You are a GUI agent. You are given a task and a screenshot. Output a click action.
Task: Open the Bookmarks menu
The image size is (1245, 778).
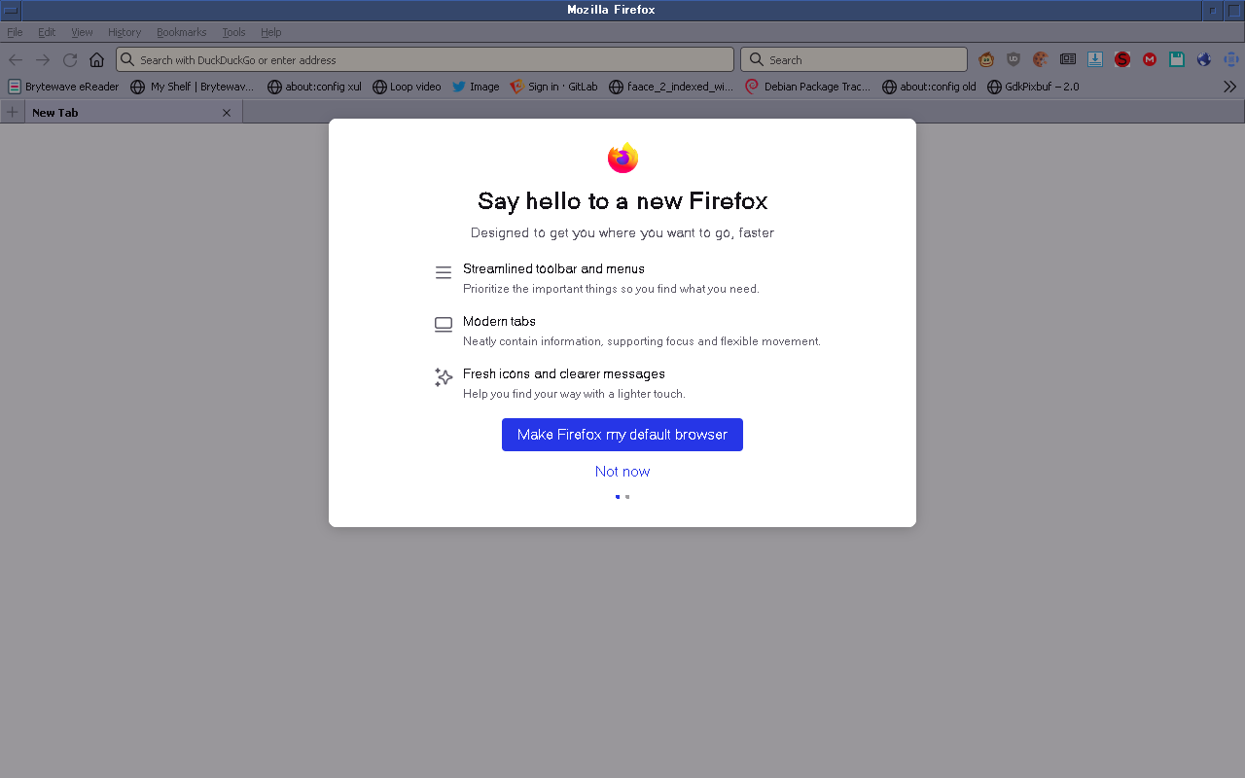(181, 32)
